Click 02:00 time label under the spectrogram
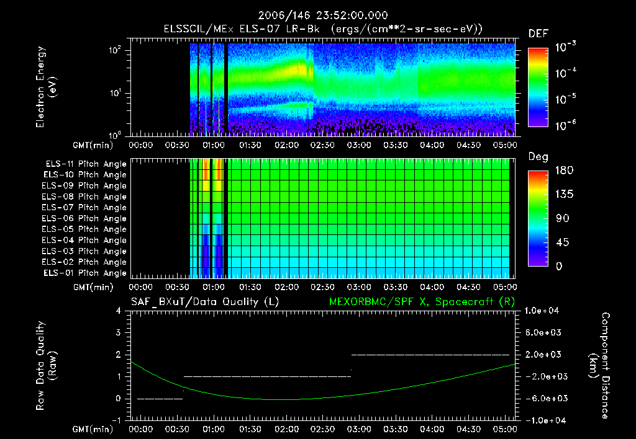 (286, 145)
